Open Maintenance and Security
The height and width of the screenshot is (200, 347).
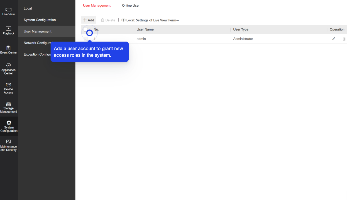[x=8, y=145]
